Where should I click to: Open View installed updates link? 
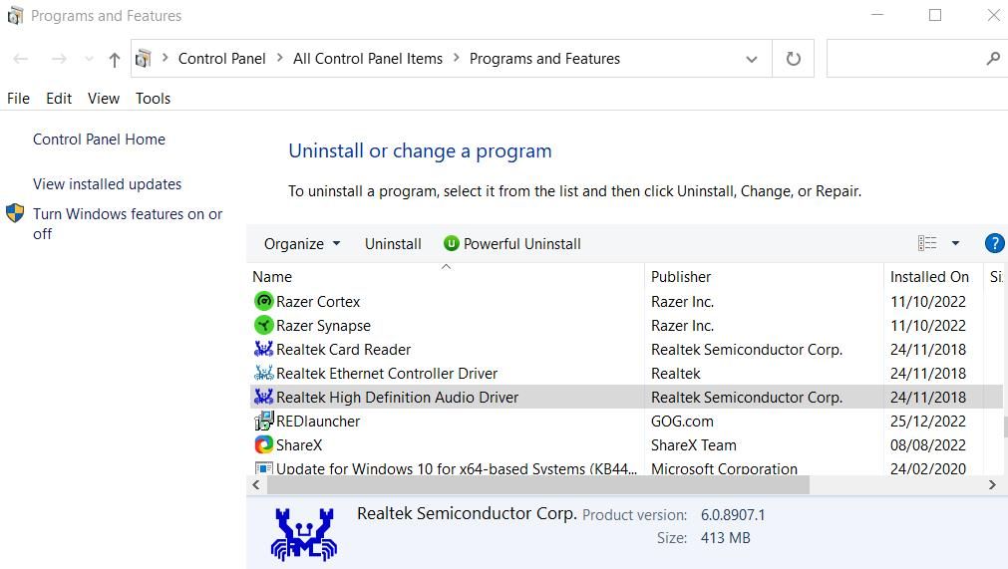point(108,184)
